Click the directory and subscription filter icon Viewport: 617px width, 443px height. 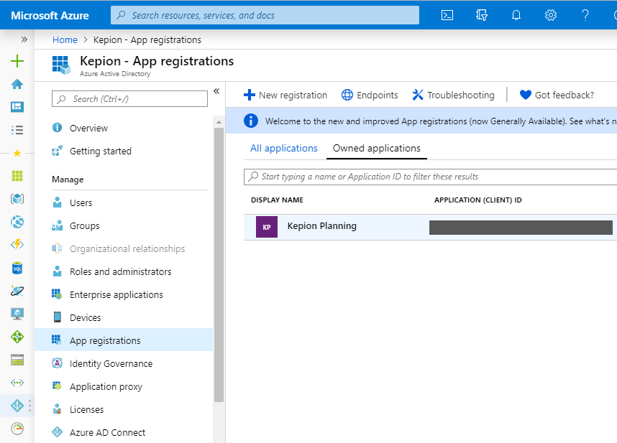[x=481, y=14]
